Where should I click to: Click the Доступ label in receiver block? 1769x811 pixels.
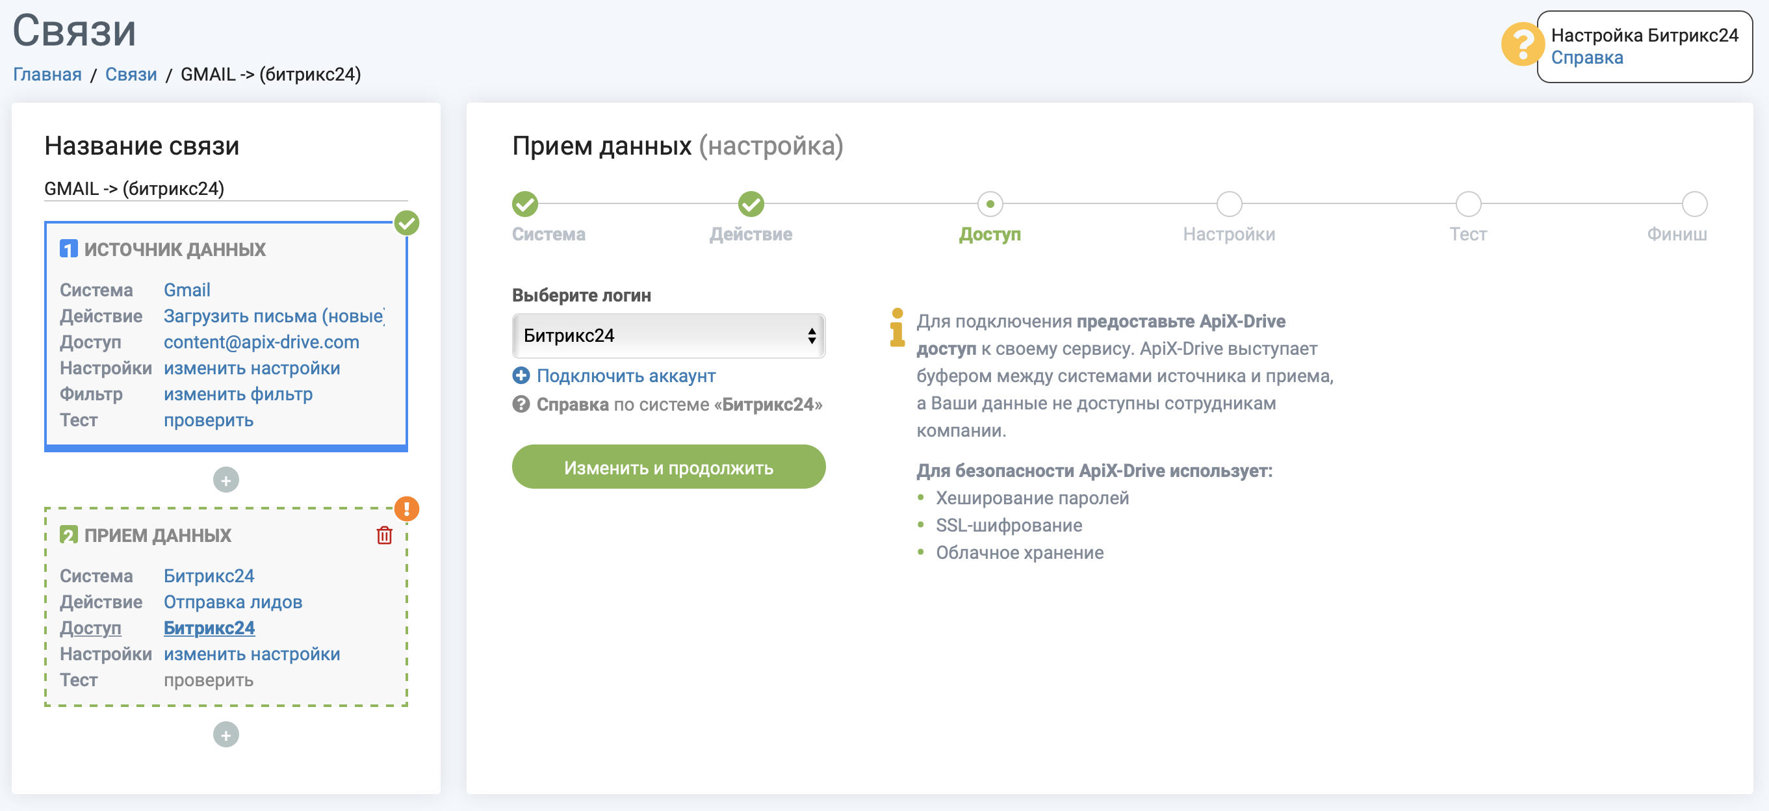(90, 628)
